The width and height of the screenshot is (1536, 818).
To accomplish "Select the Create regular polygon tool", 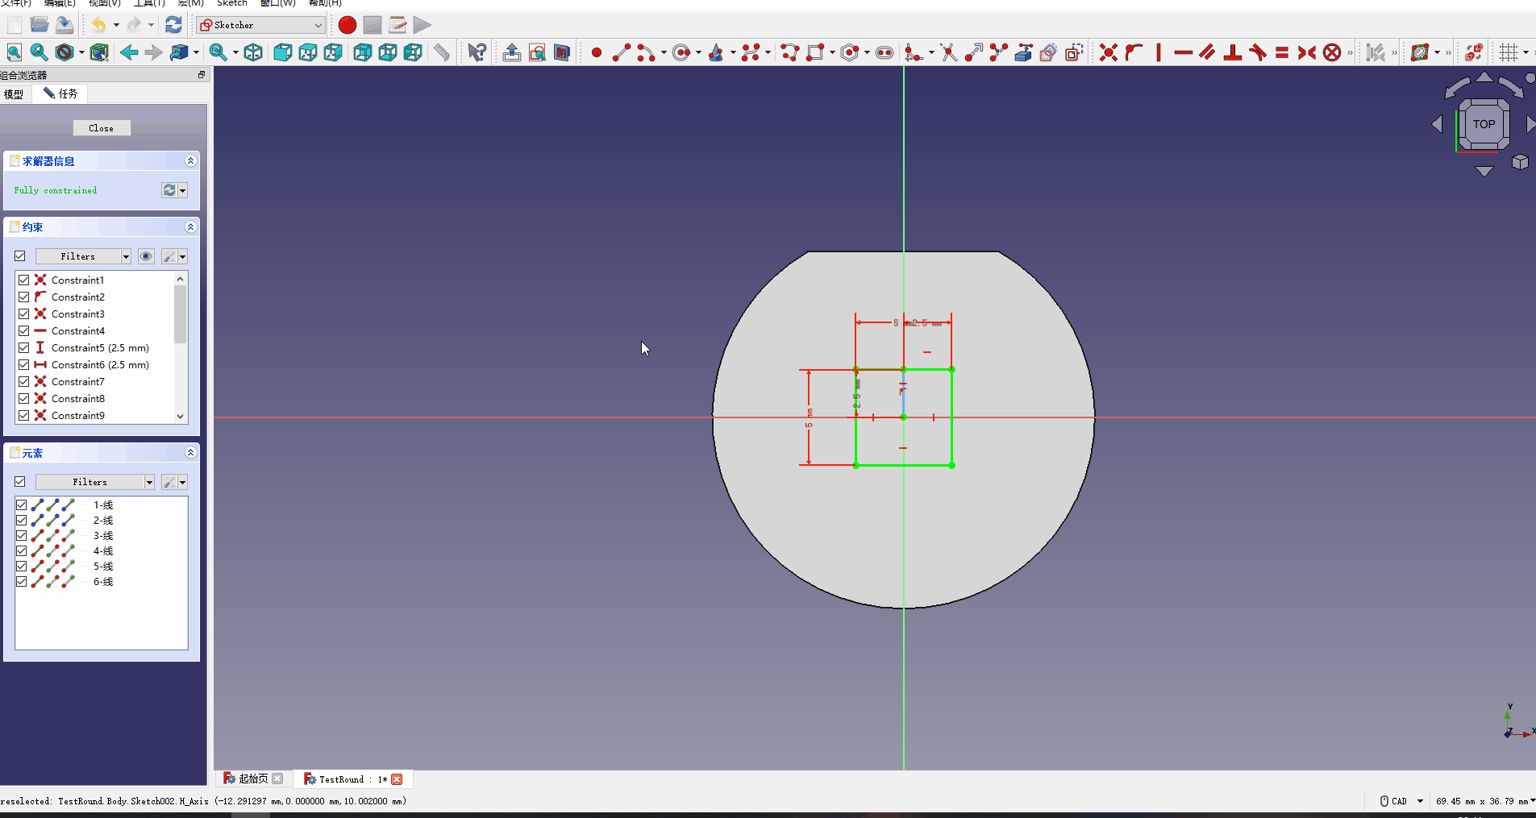I will (850, 53).
